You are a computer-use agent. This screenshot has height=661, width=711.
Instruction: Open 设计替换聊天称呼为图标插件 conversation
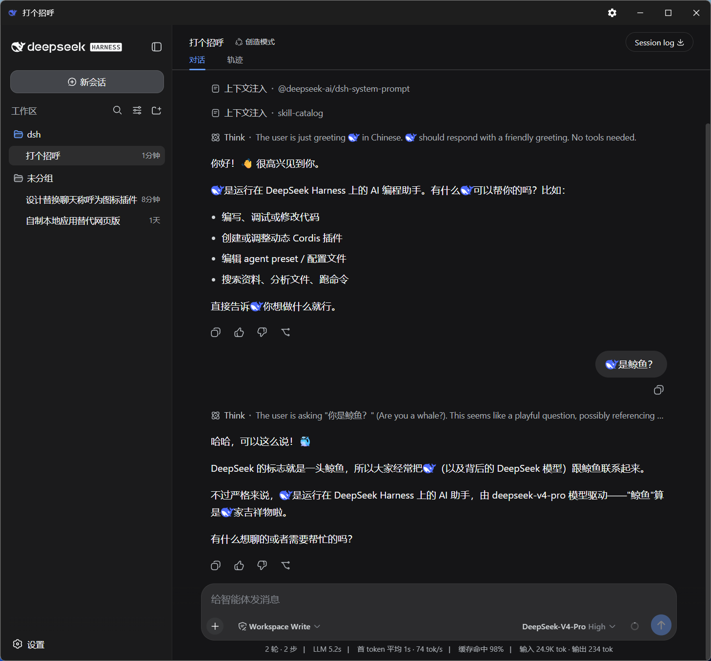(x=87, y=200)
